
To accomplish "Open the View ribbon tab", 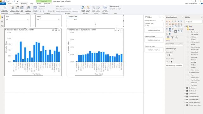I will [17, 4].
